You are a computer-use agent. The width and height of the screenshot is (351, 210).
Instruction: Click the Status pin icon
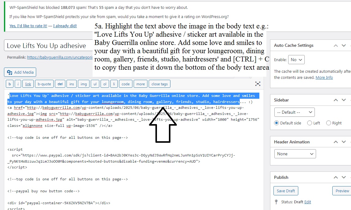pyautogui.click(x=276, y=202)
